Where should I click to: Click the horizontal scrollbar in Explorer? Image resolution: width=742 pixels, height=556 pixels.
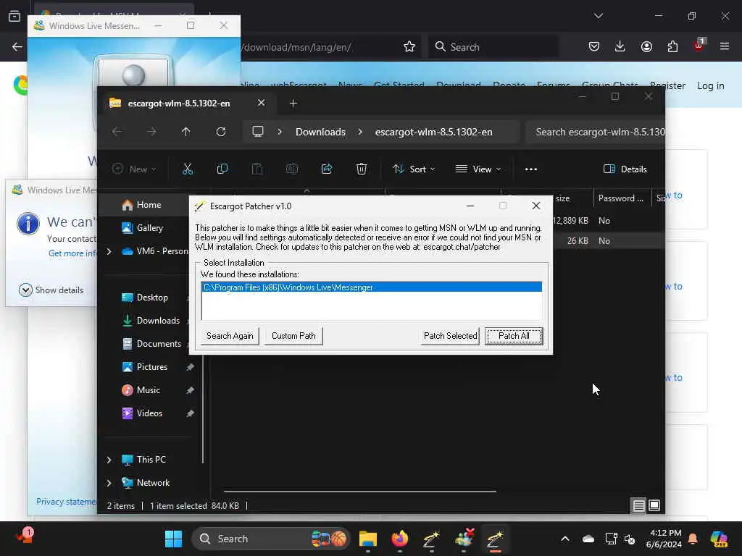[x=359, y=492]
